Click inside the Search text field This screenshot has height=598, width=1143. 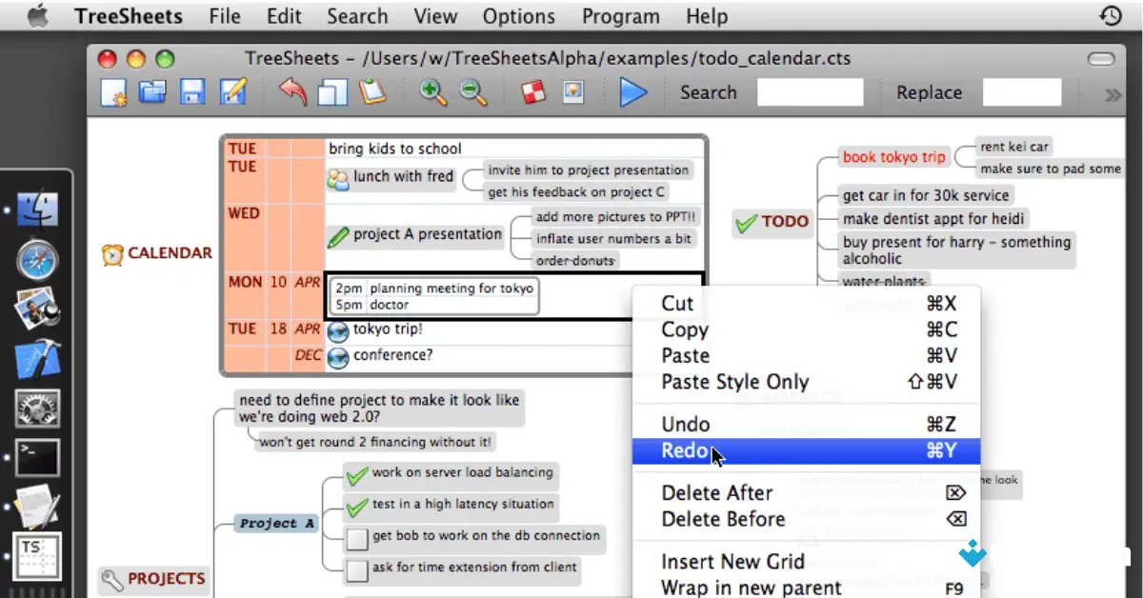811,92
